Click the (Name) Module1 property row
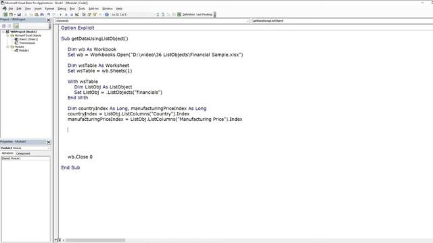The height and width of the screenshot is (243, 433). tap(26, 159)
